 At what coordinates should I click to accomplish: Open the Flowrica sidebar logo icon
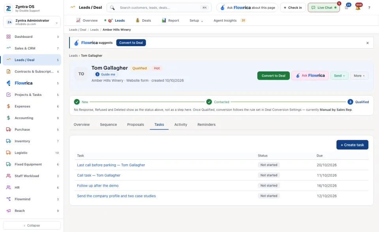coord(8,83)
